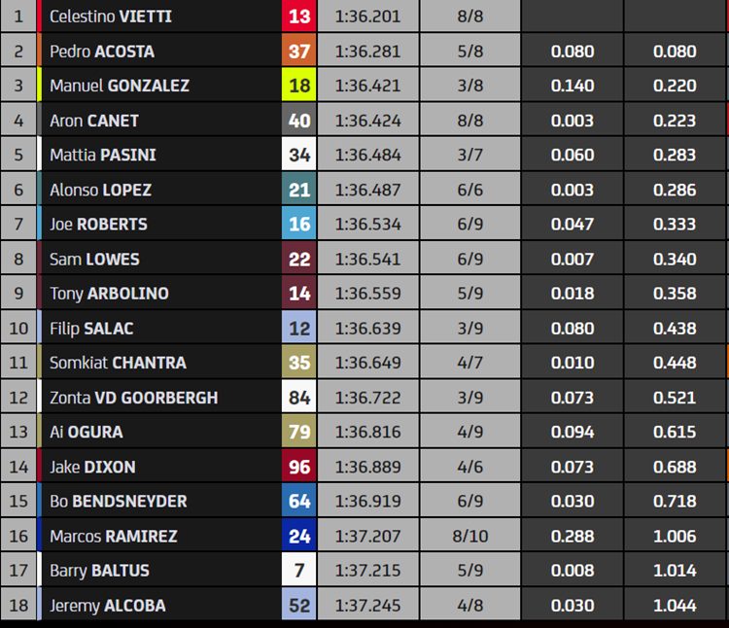Select Tony ARBOLINO rider name
Viewport: 729px width, 628px height.
pyautogui.click(x=109, y=294)
